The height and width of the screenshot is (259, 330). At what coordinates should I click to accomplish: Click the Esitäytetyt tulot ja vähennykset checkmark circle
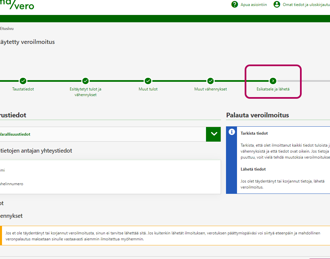coord(85,81)
